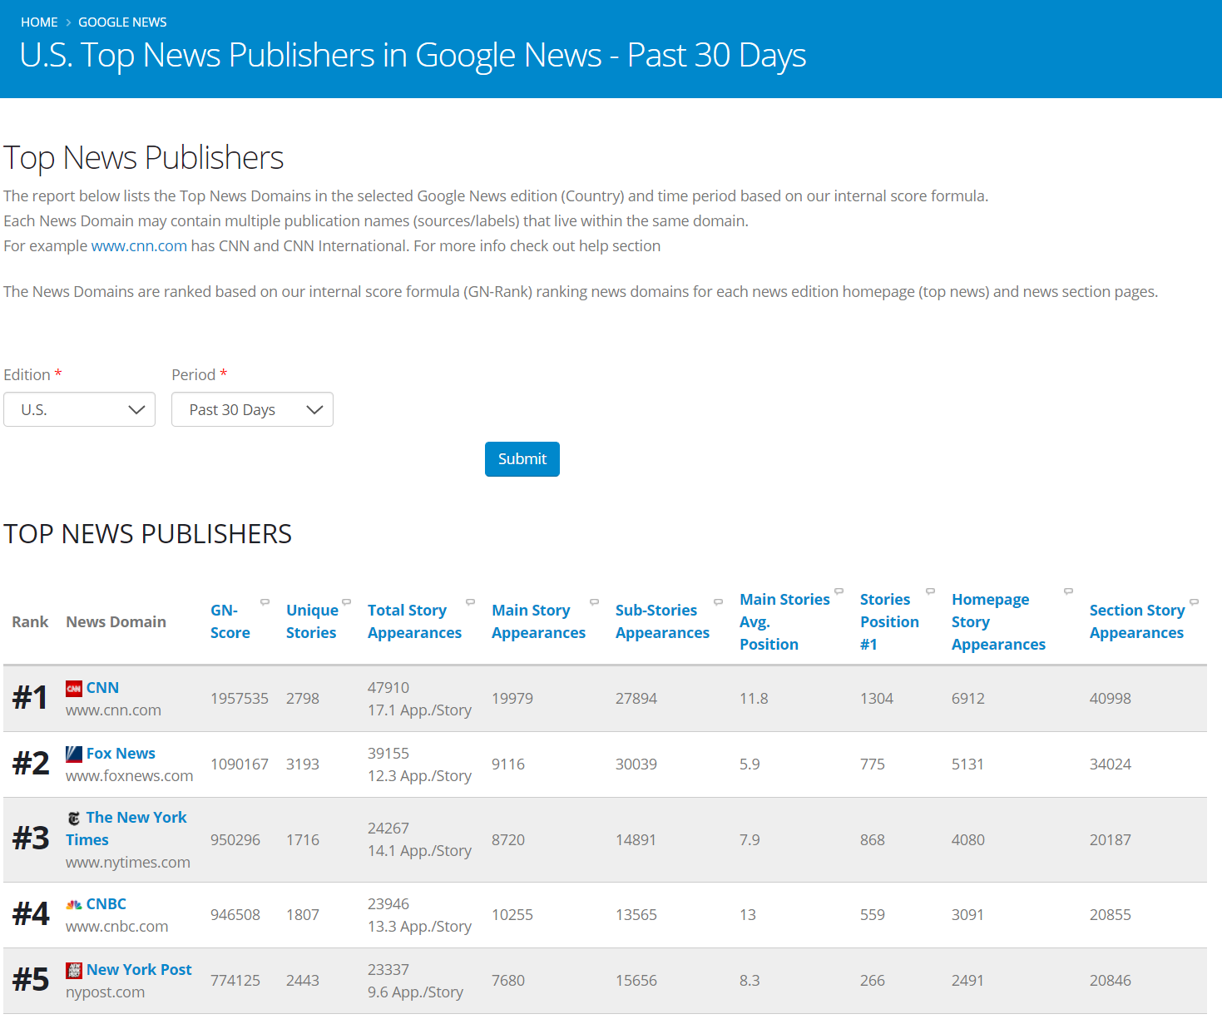Click the info icon beside Main Stories Avg. Position
Viewport: 1222px width, 1034px height.
(839, 591)
